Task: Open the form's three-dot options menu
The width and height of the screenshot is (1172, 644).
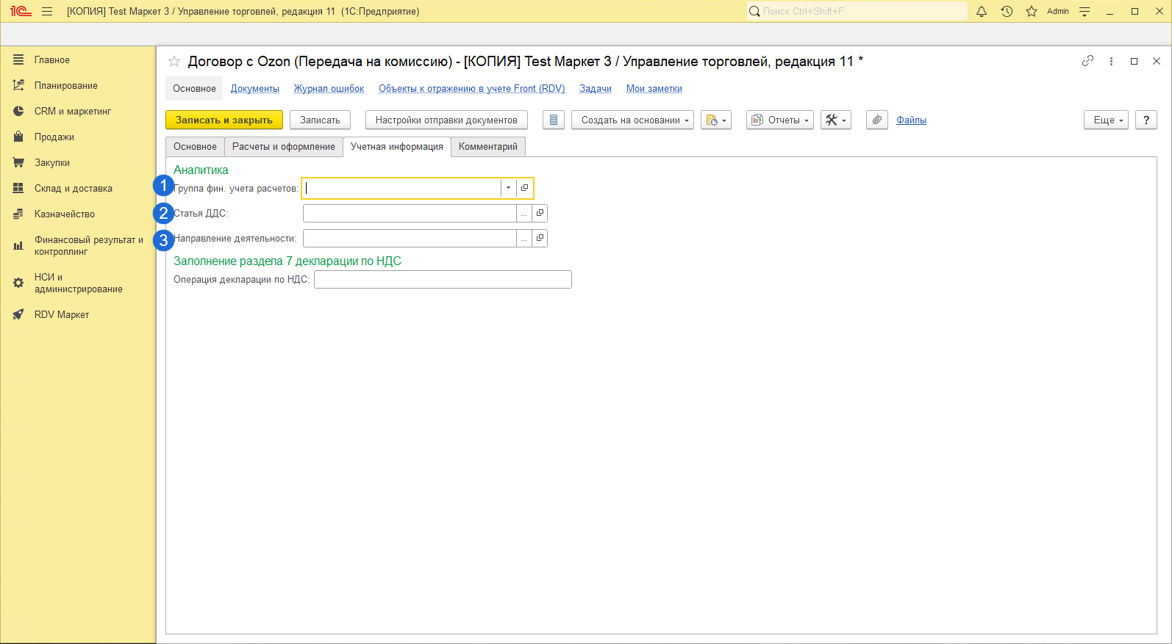Action: [1111, 61]
